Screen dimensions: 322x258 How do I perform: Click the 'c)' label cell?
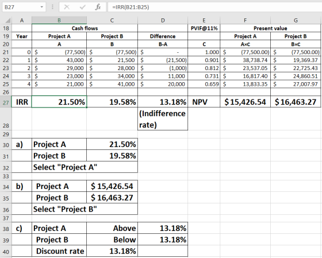pos(22,228)
